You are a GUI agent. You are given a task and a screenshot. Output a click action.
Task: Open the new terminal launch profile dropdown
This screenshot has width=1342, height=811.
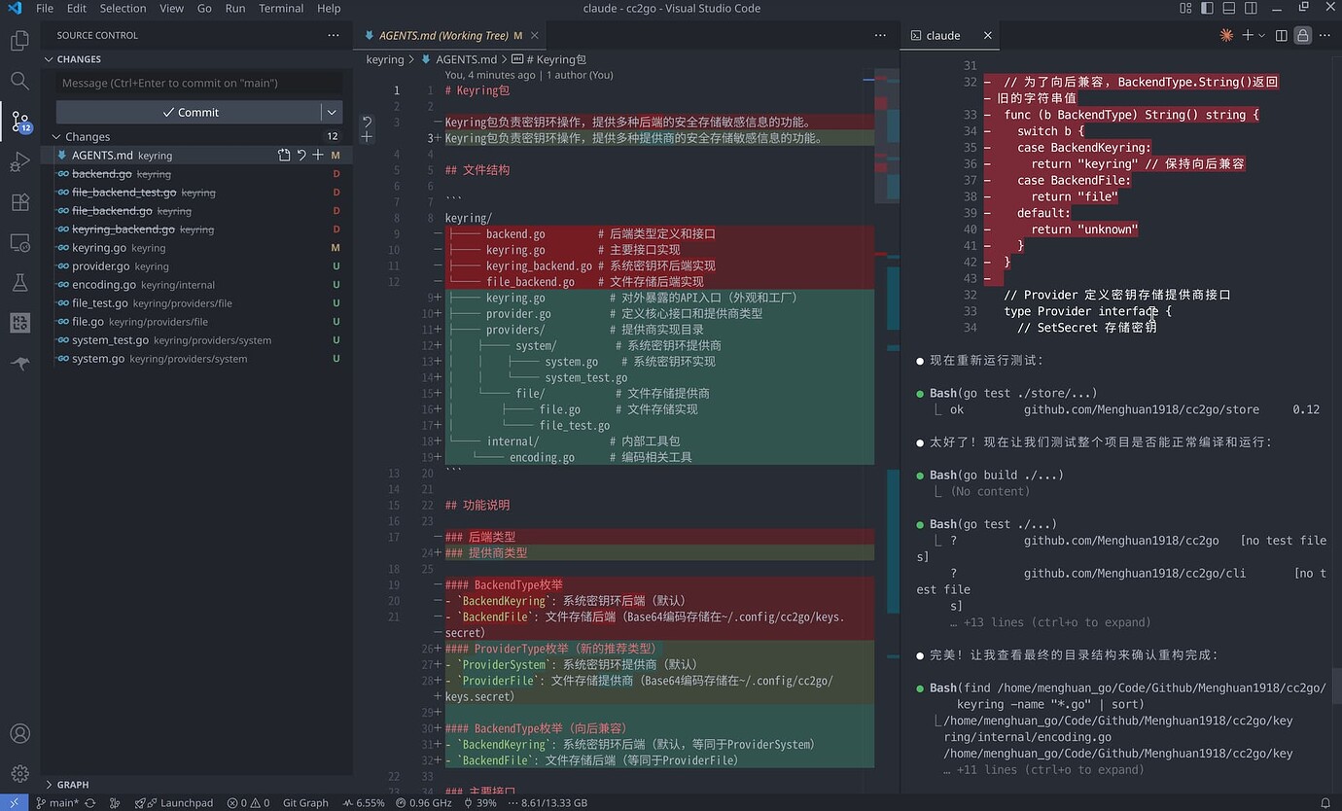point(1262,35)
